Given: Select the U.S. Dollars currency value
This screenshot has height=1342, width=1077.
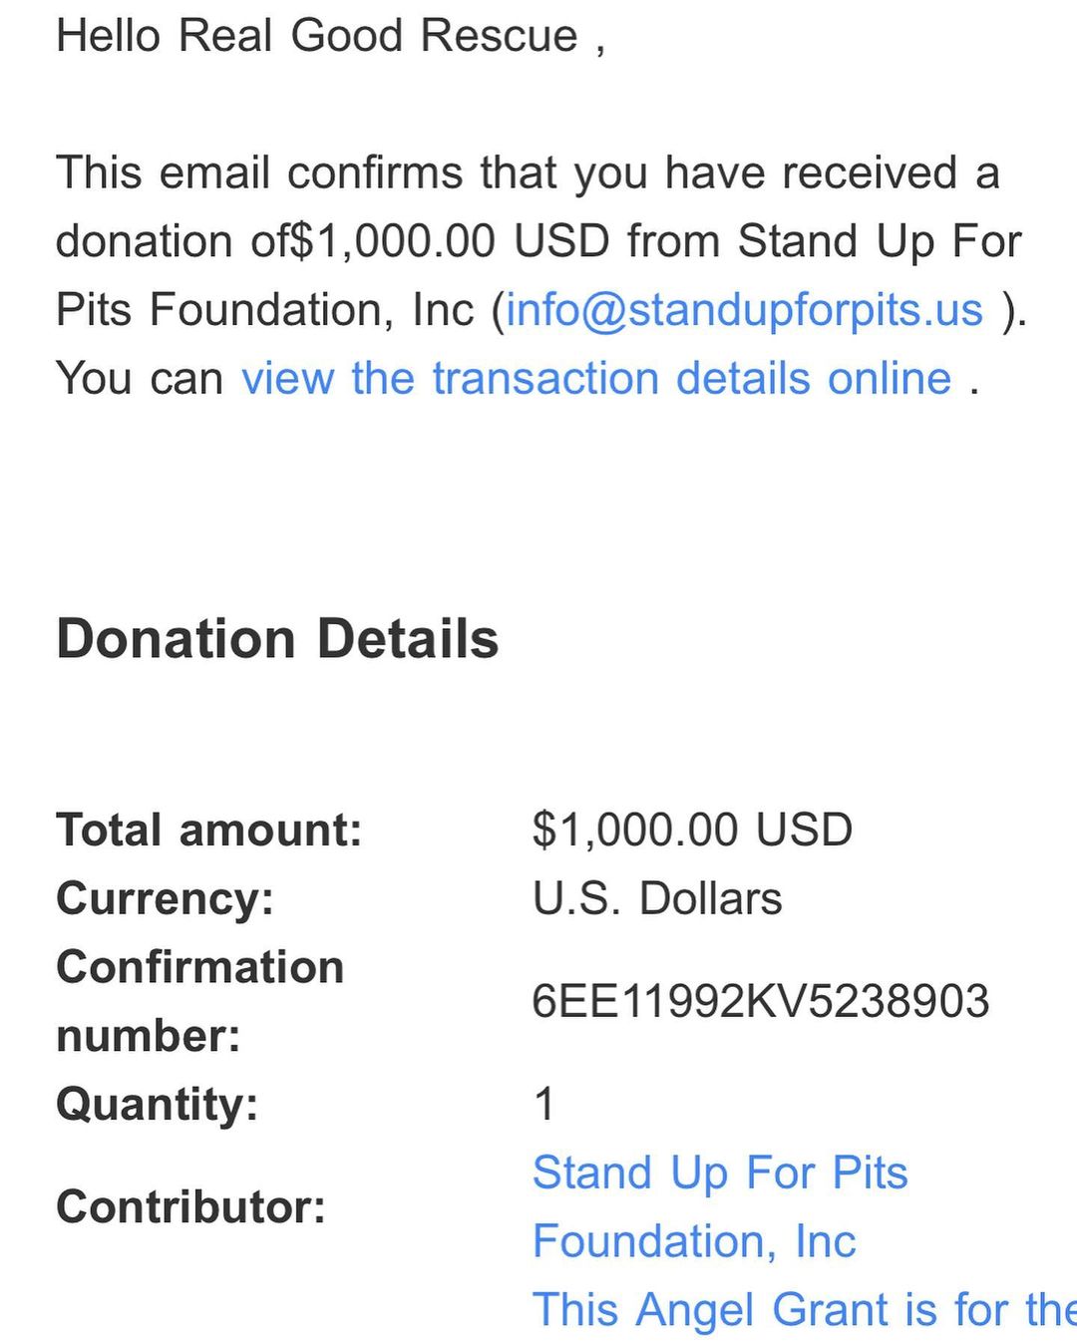Looking at the screenshot, I should (x=657, y=898).
